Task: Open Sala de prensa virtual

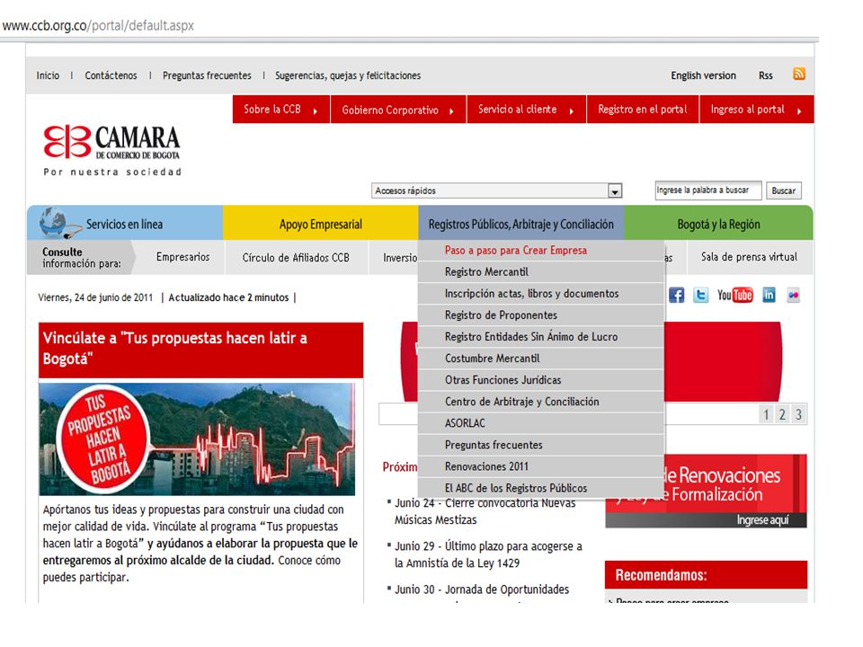Action: pyautogui.click(x=749, y=257)
